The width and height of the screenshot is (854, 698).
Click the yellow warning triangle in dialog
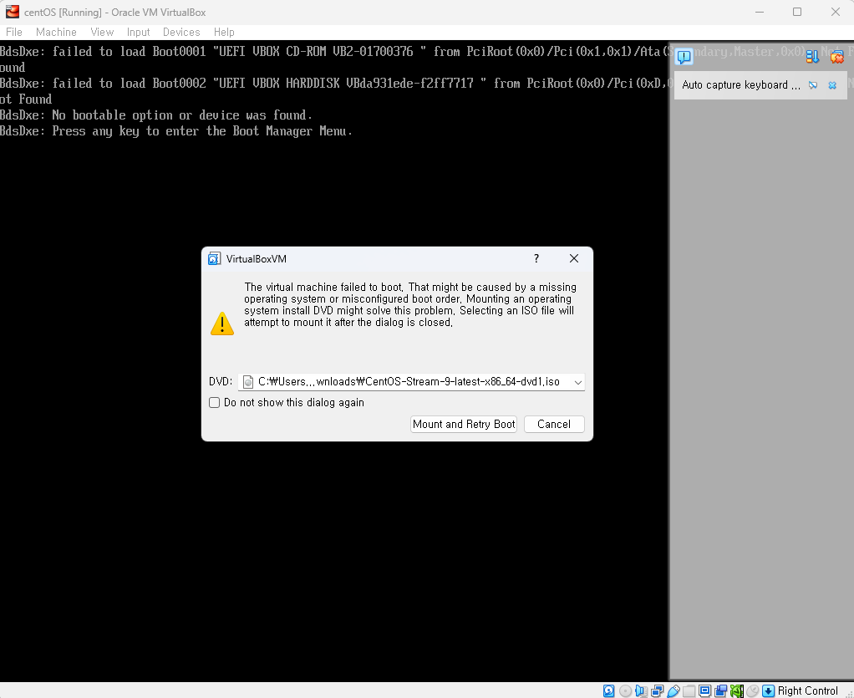click(x=222, y=324)
